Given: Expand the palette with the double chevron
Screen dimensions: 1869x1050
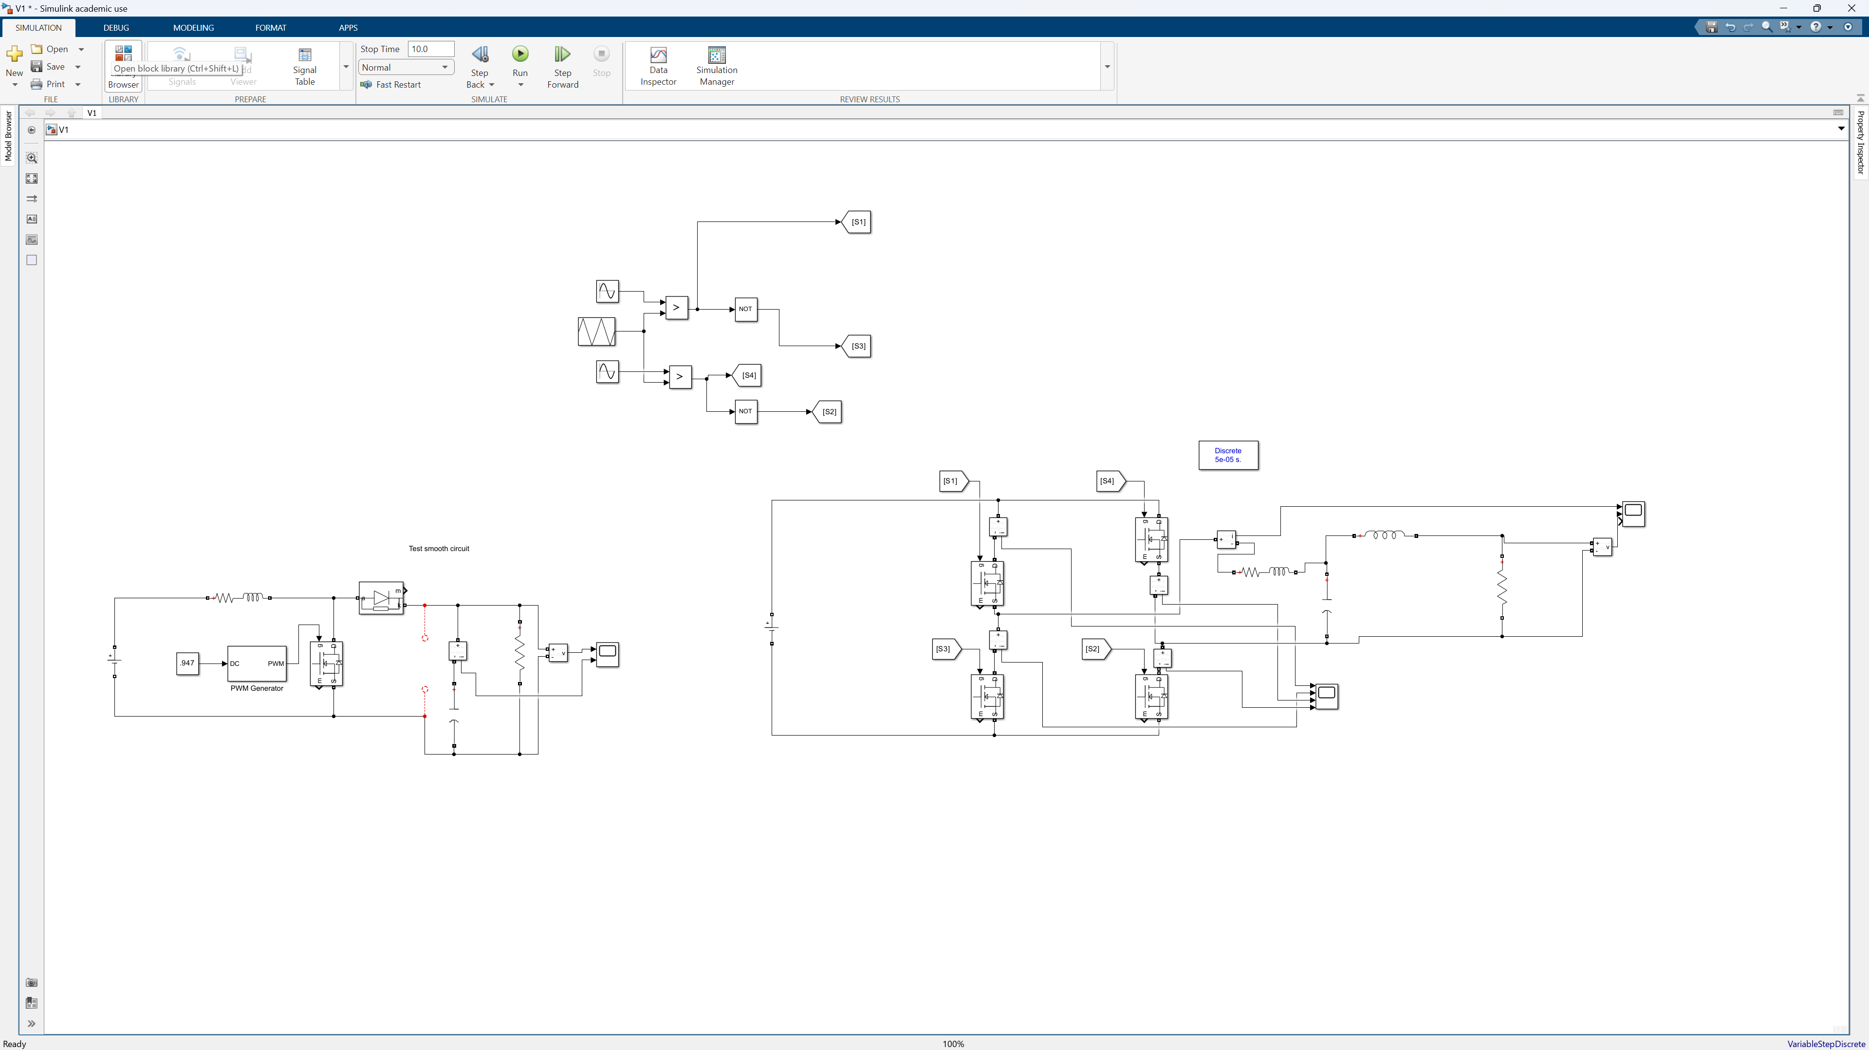Looking at the screenshot, I should [31, 1024].
